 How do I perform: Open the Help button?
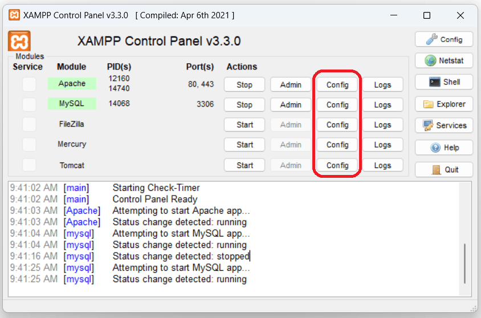click(444, 148)
